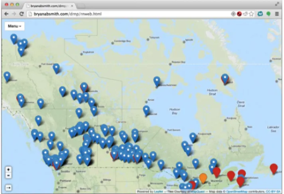This screenshot has width=284, height=194.
Task: Open the Chrome hamburger menu
Action: tap(277, 14)
